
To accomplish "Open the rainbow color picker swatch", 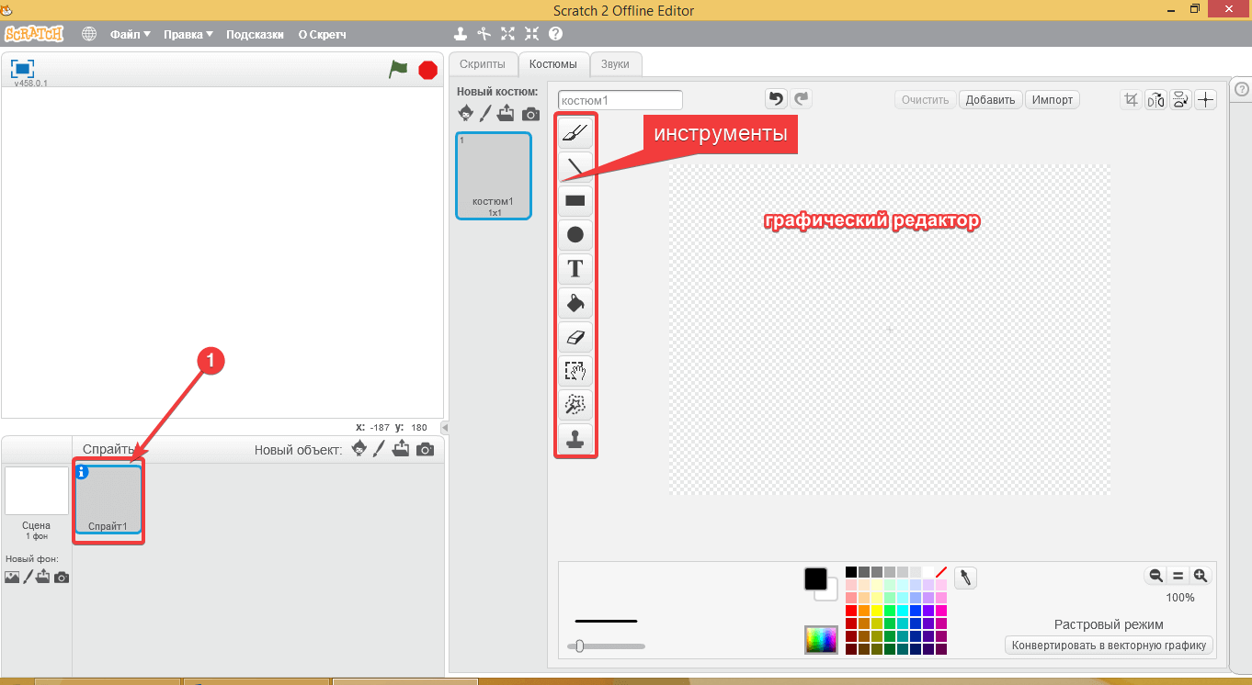I will coord(821,639).
